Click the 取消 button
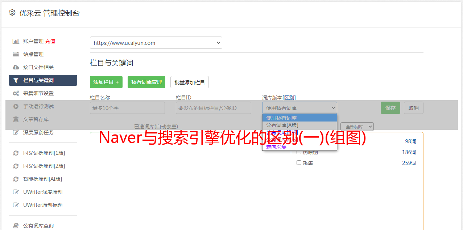 tap(414, 108)
